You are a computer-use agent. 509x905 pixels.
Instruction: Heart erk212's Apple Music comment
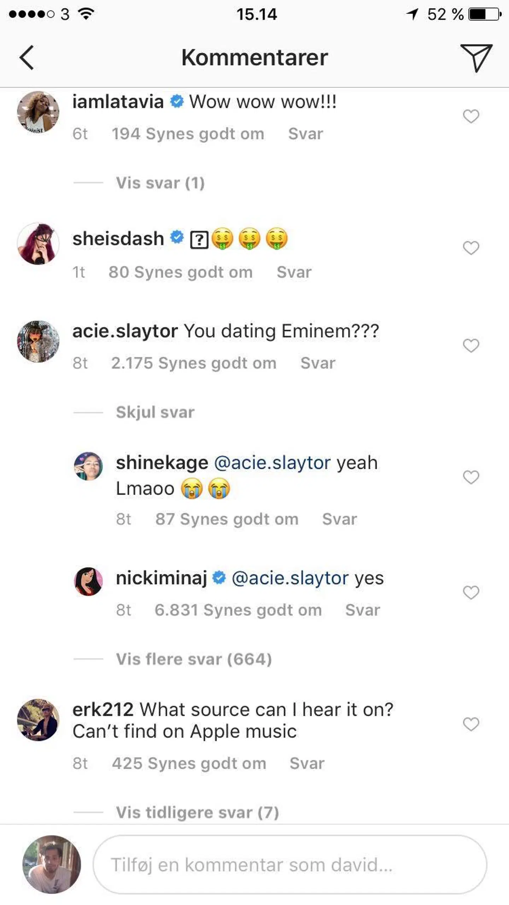click(471, 724)
